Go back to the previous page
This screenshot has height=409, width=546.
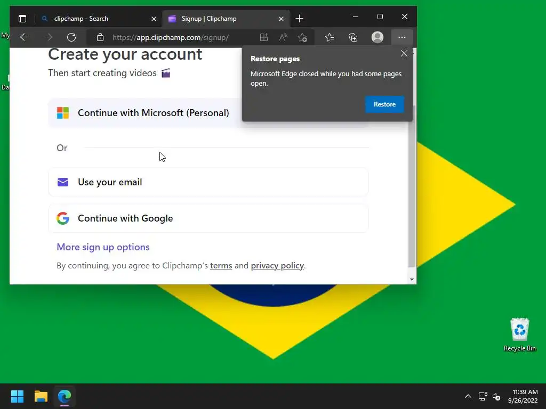(25, 37)
